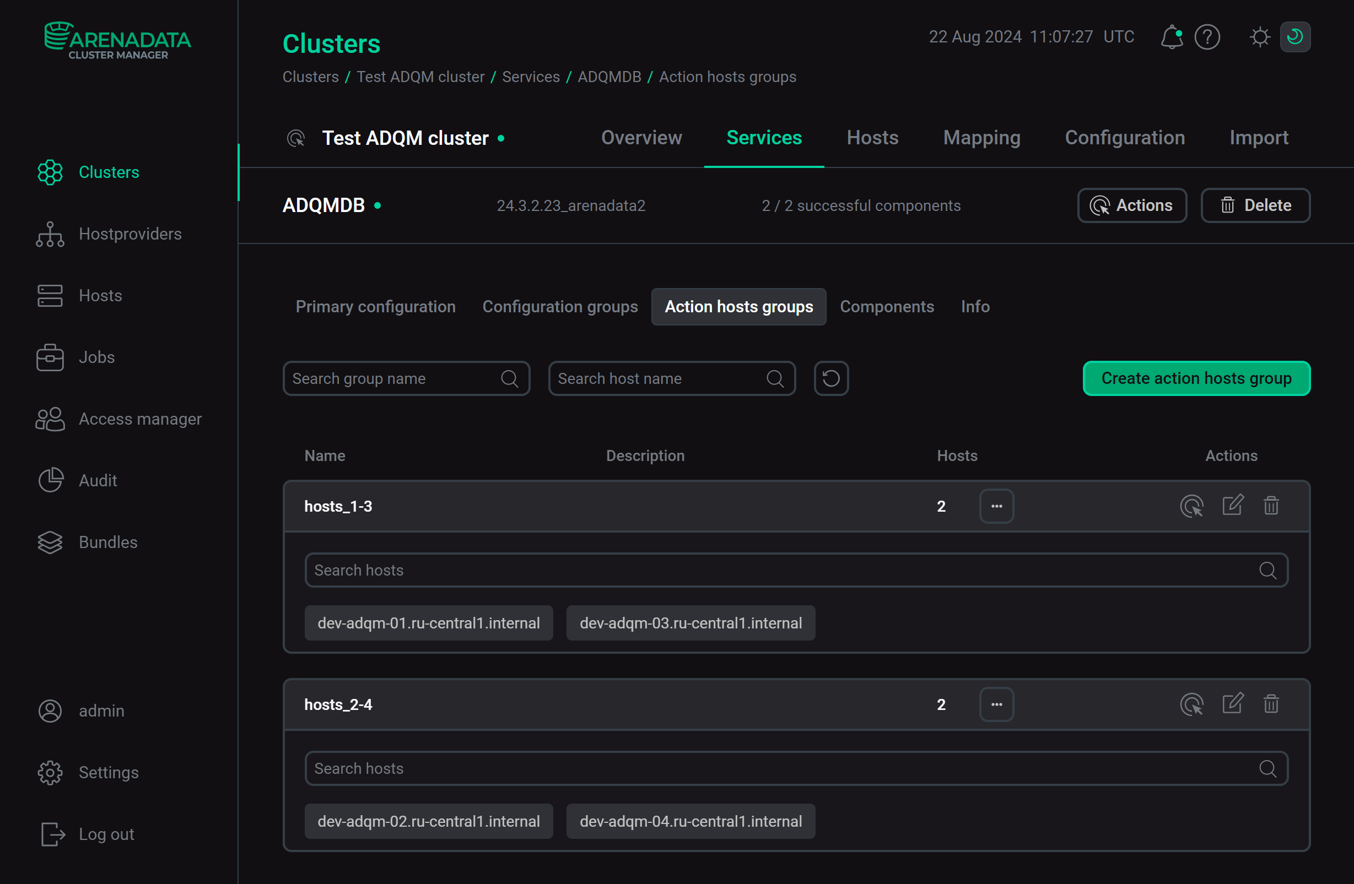
Task: Go to Clusters breadcrumb link
Action: 311,77
